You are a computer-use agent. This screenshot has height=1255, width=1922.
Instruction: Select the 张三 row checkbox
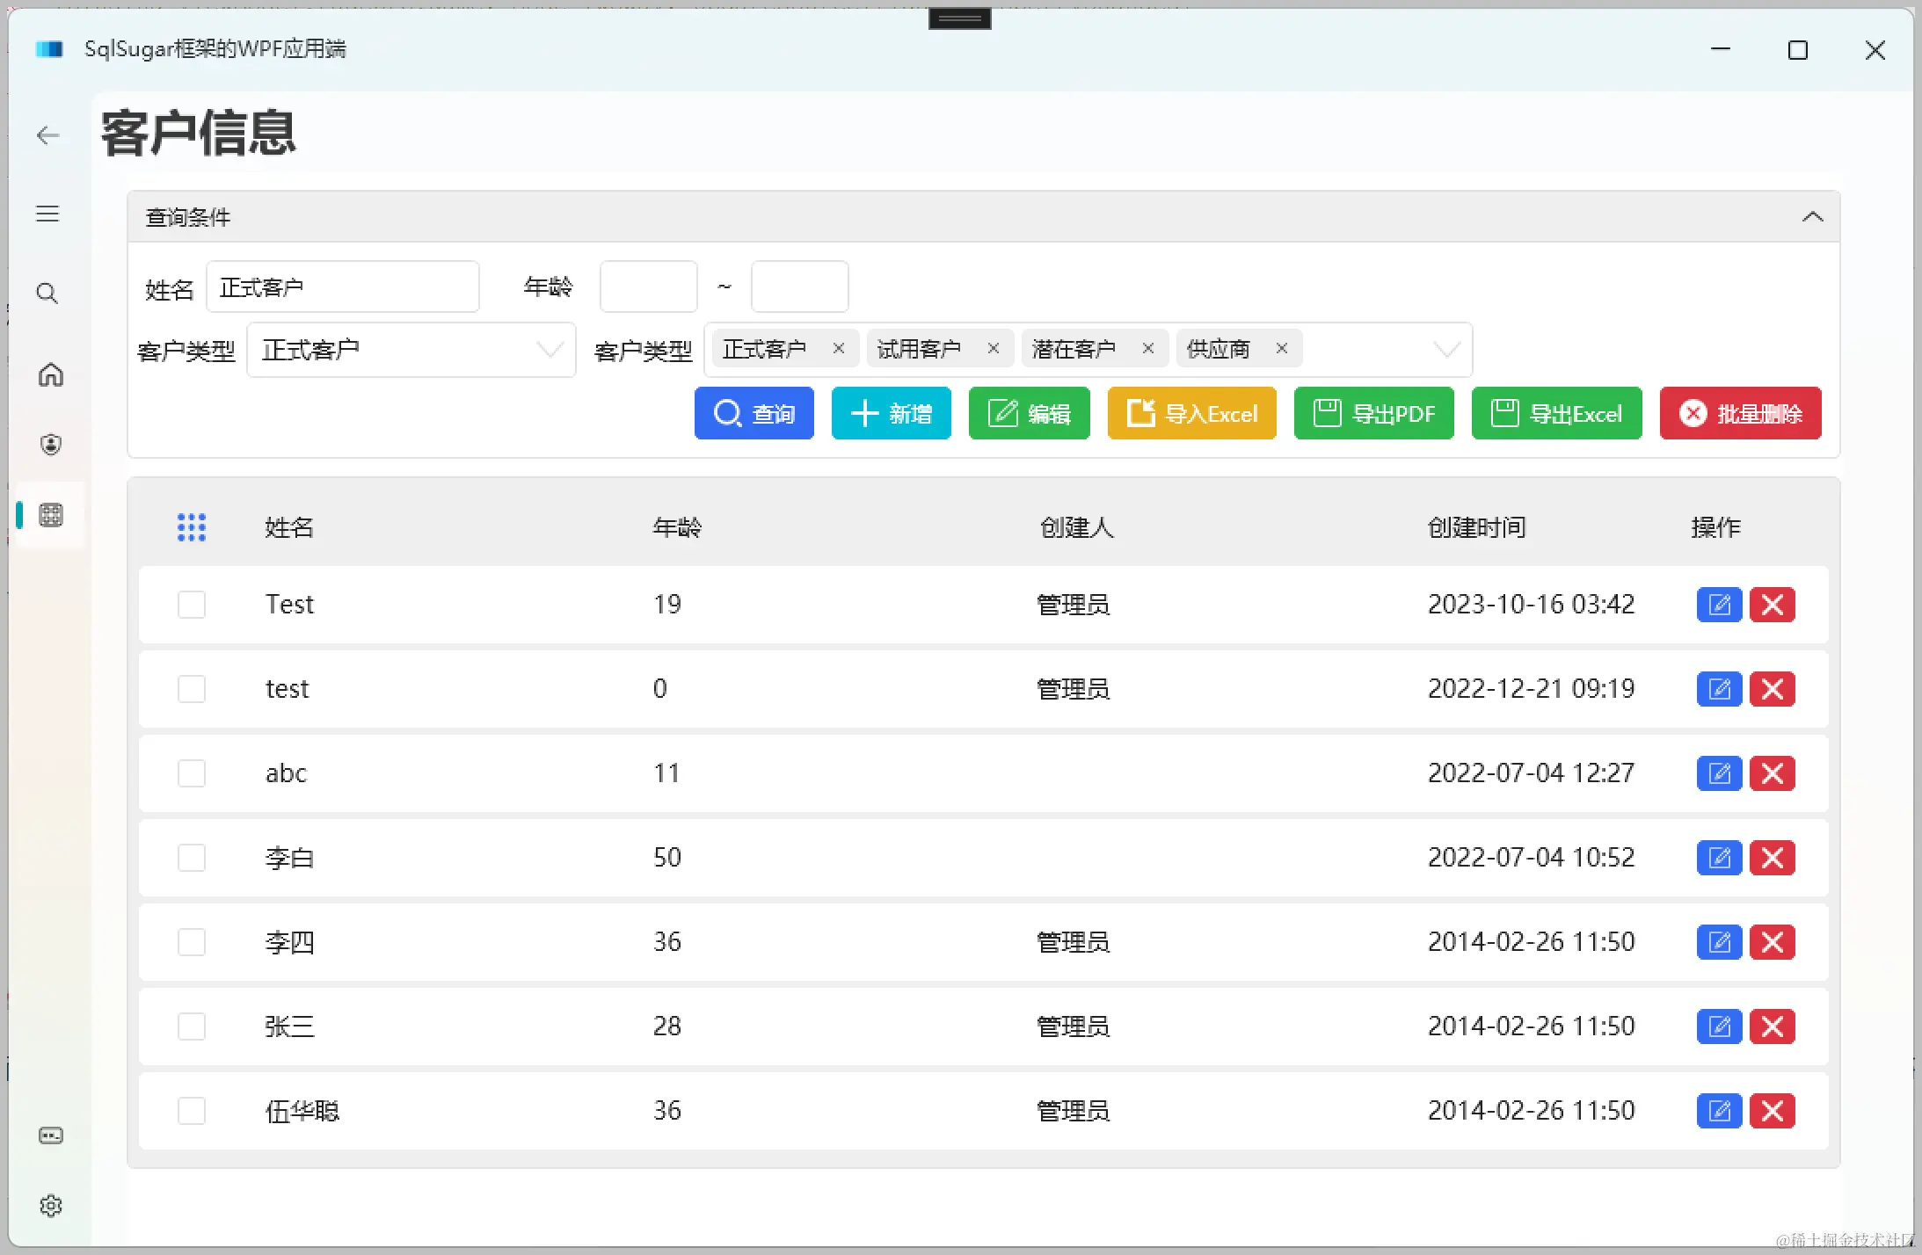tap(192, 1026)
